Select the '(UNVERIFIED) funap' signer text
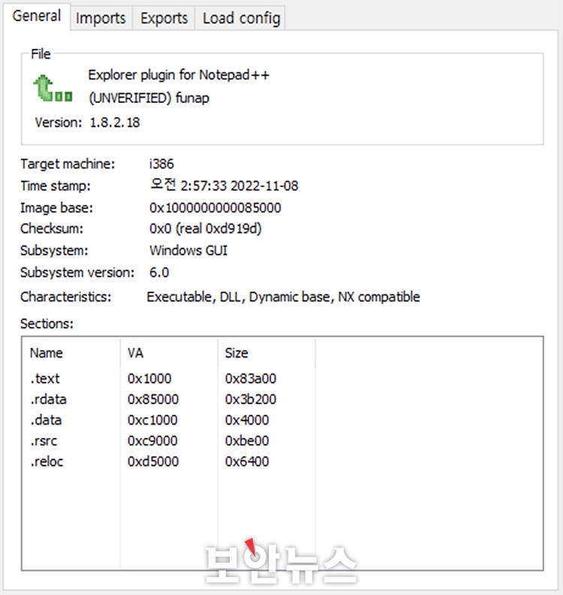Screen dimensions: 563x595 tap(149, 98)
